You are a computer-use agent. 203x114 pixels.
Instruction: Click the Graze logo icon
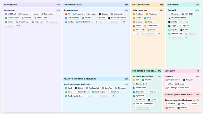tap(66, 92)
